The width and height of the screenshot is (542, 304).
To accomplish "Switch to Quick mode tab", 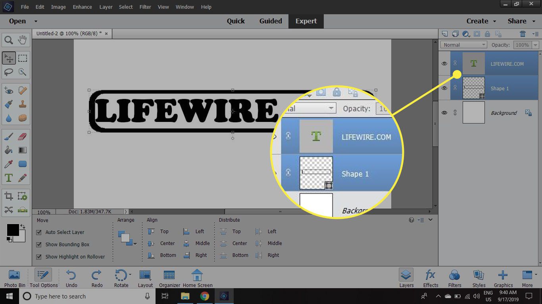I will click(x=236, y=21).
